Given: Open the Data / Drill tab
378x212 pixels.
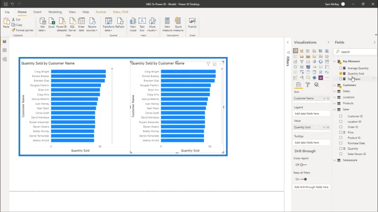Looking at the screenshot, I should click(120, 12).
